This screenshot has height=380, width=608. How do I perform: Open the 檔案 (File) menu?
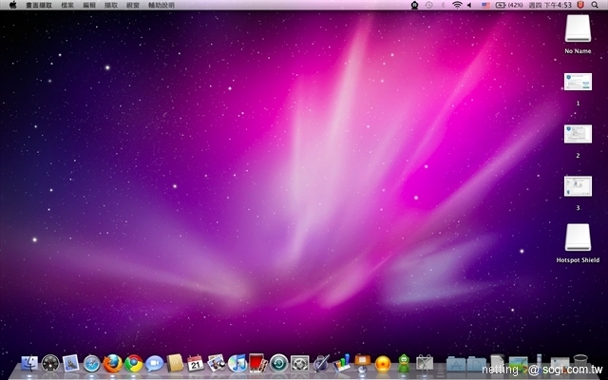[67, 6]
